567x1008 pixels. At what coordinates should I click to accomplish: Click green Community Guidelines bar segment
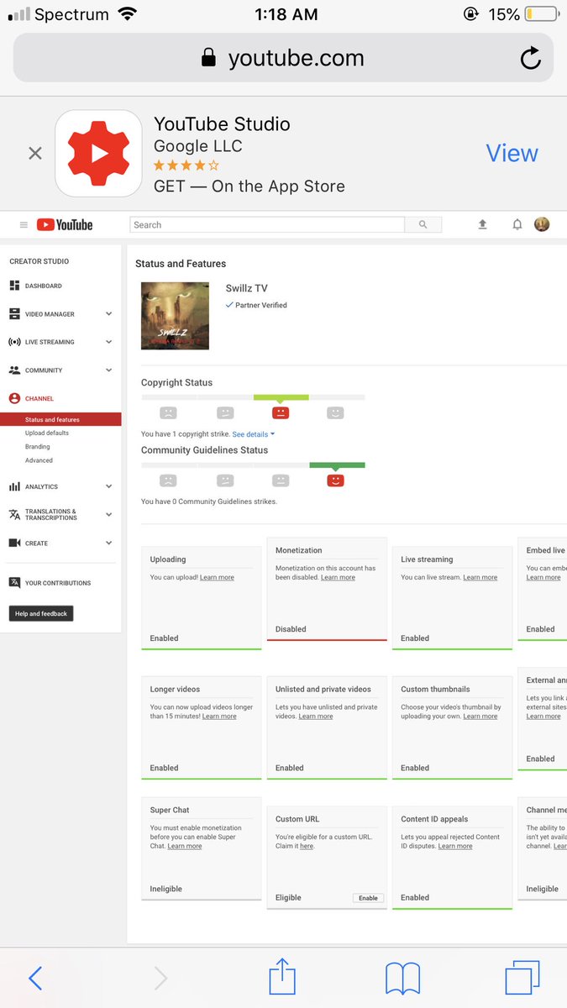tap(337, 465)
